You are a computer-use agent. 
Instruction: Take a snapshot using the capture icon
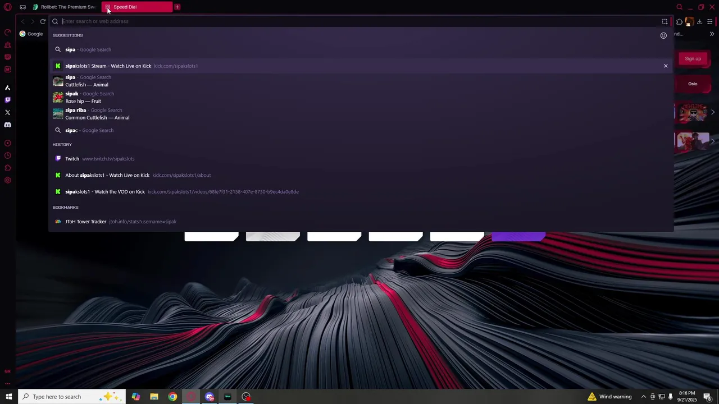click(x=665, y=21)
